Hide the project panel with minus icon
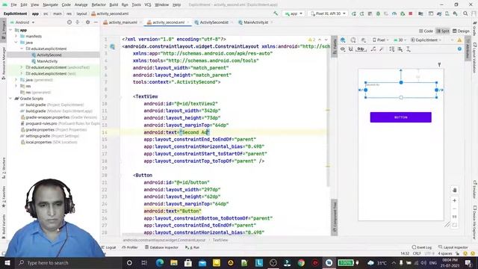 point(96,22)
